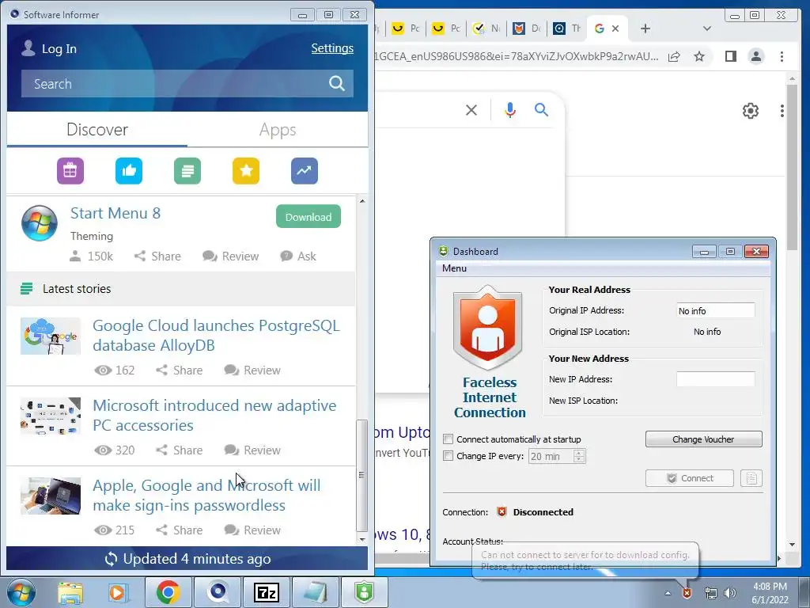
Task: Show hidden tray icons arrow
Action: click(668, 593)
